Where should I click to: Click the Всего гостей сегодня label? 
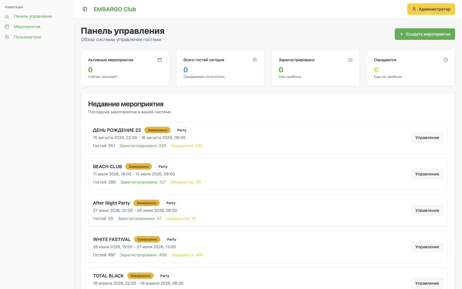204,60
